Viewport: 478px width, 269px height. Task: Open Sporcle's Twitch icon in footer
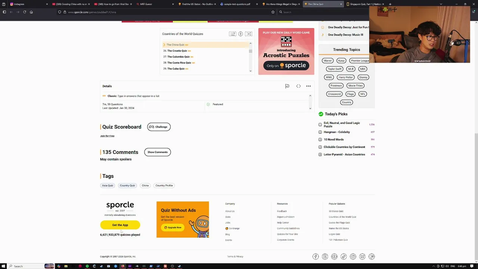coord(372,257)
